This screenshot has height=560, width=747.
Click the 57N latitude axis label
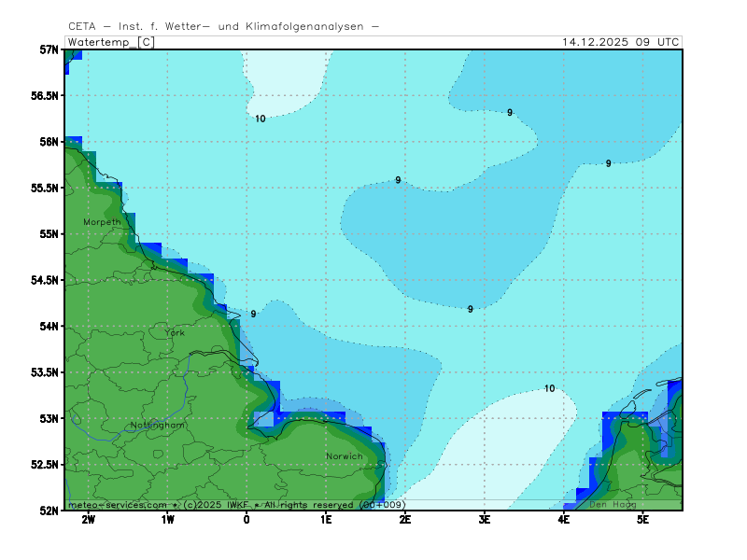(x=49, y=49)
